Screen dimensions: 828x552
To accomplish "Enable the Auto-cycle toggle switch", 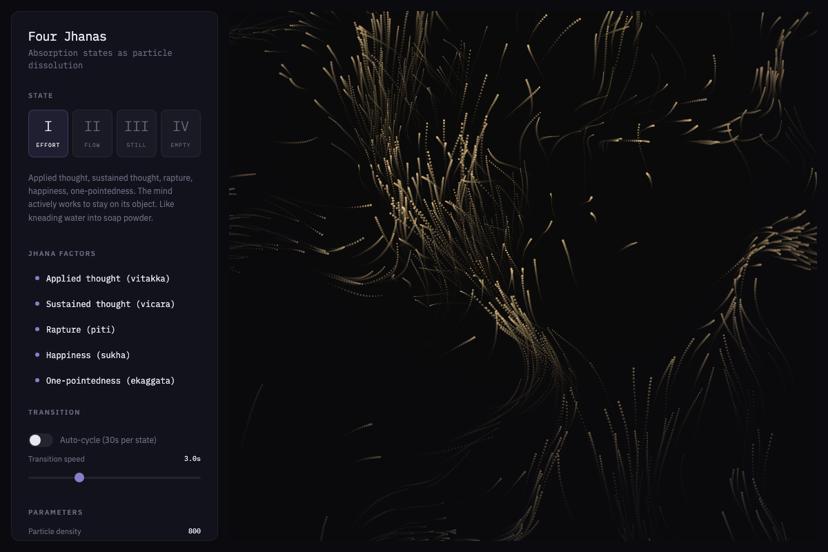I will [41, 440].
